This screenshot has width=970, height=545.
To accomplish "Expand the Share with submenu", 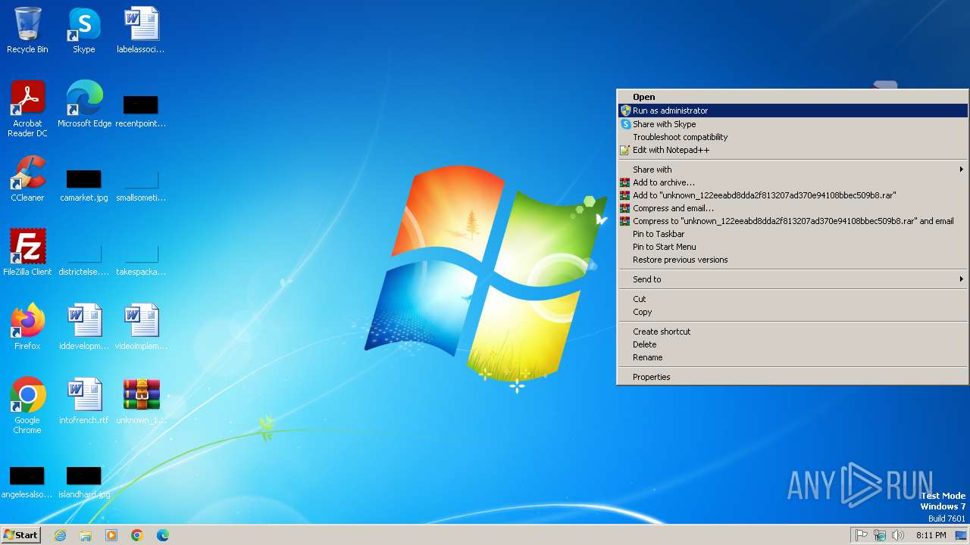I will point(793,170).
